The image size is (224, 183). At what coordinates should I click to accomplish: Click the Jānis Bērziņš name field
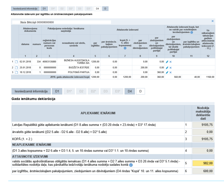[x=62, y=22]
